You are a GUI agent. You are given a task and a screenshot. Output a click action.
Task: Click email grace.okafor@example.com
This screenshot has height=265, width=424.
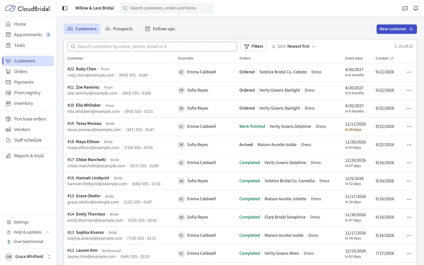coord(93,202)
